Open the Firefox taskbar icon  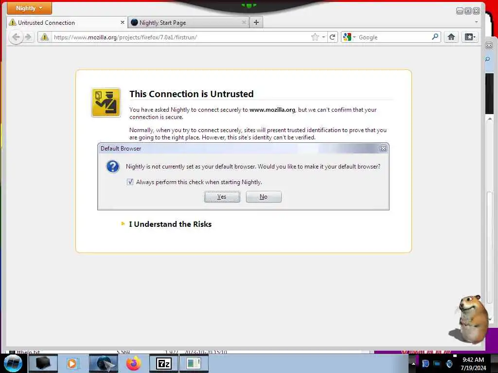134,363
